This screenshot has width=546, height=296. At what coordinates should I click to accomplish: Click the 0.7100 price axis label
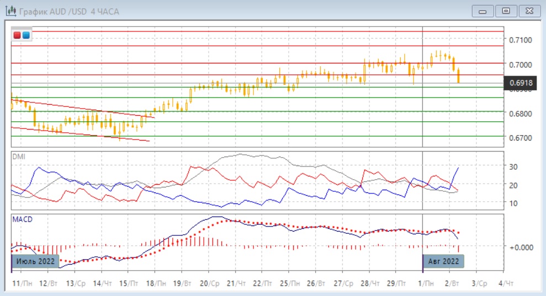[x=521, y=40]
